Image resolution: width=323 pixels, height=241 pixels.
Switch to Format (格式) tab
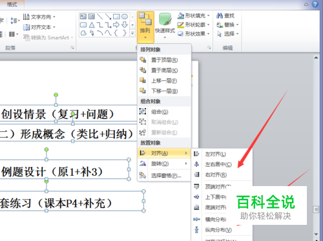(x=12, y=5)
